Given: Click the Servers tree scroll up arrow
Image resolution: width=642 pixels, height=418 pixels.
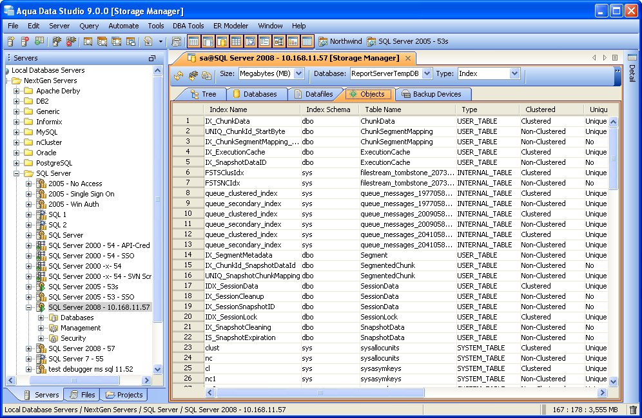Looking at the screenshot, I should coord(158,70).
